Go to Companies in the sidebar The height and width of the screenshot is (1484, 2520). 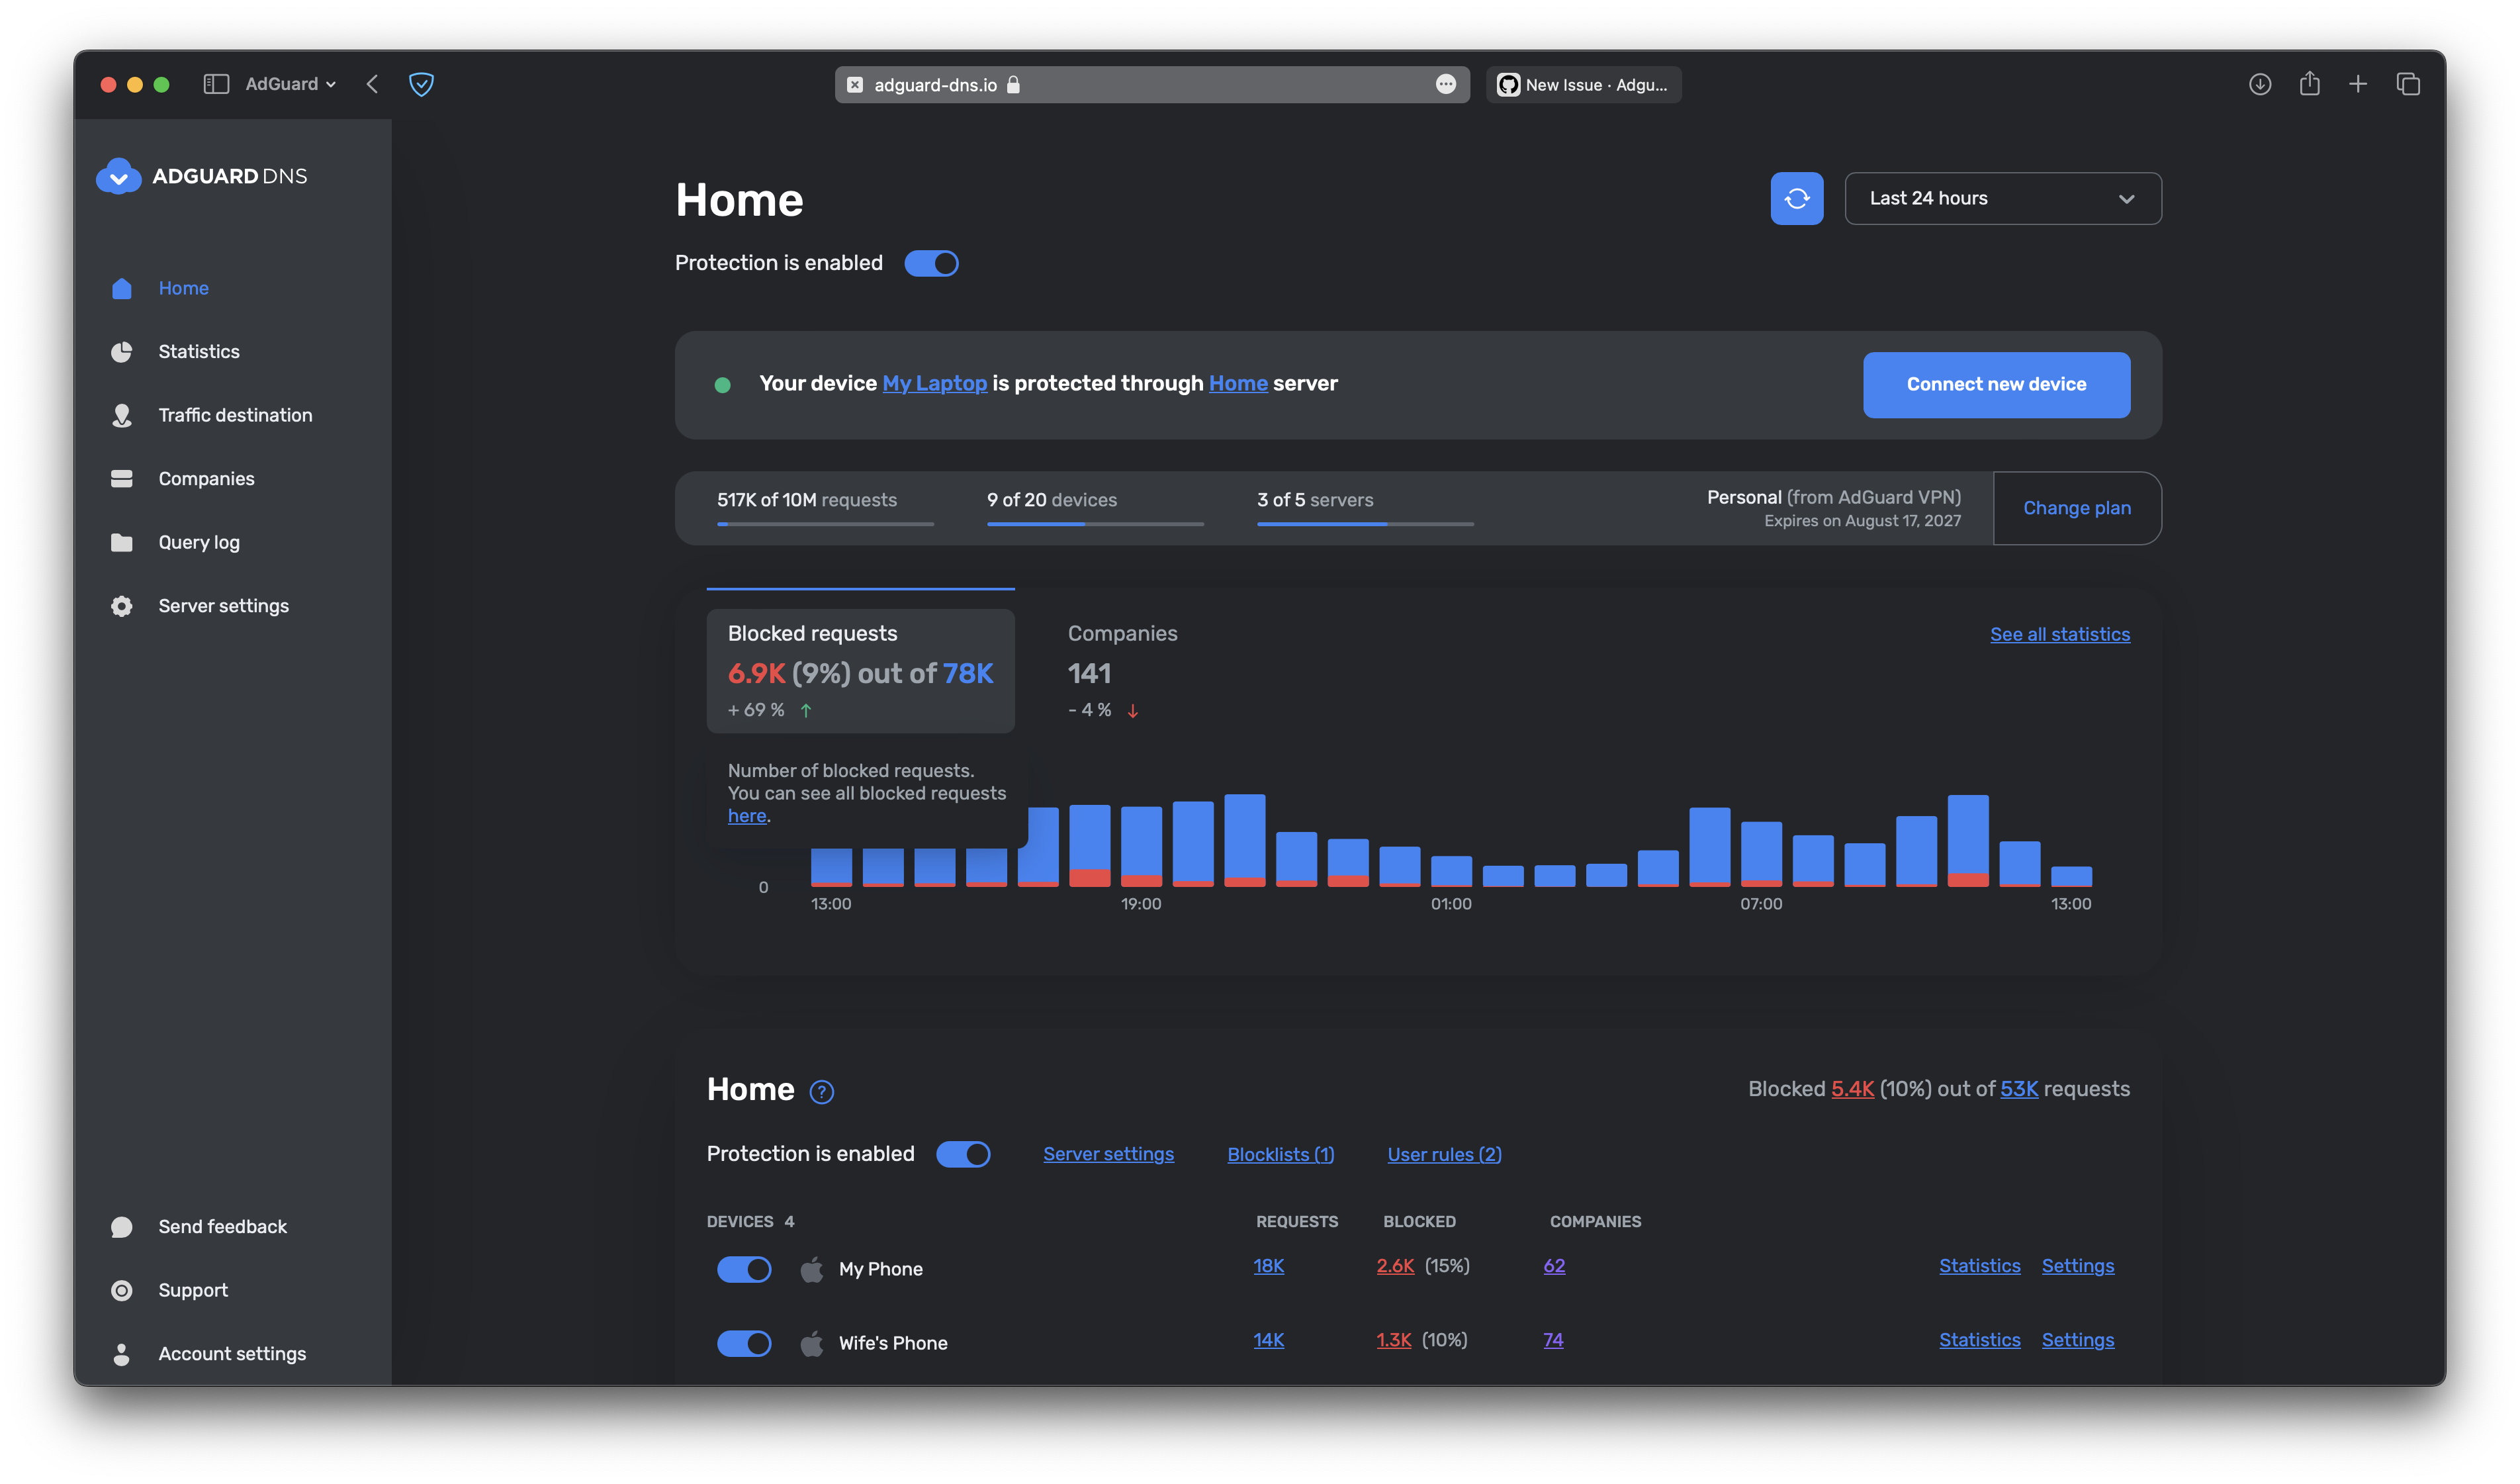pyautogui.click(x=206, y=479)
